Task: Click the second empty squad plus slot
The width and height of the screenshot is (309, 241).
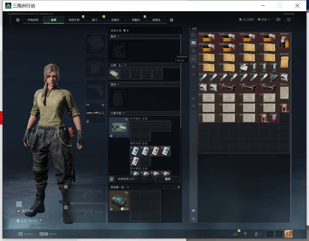Action: pos(279,234)
